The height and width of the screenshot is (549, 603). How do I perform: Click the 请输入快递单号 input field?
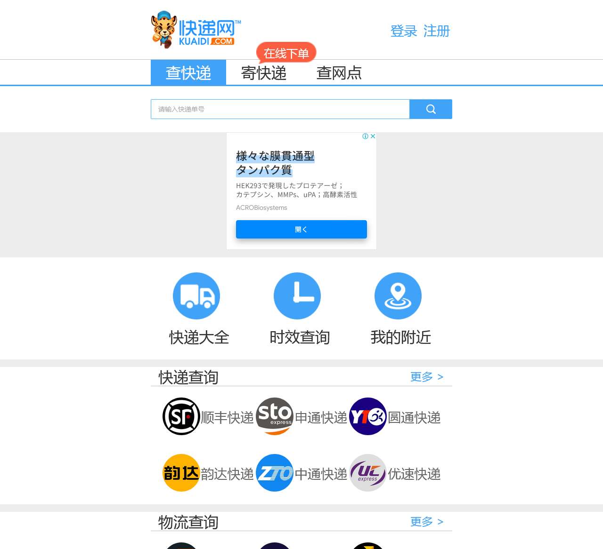(x=280, y=109)
